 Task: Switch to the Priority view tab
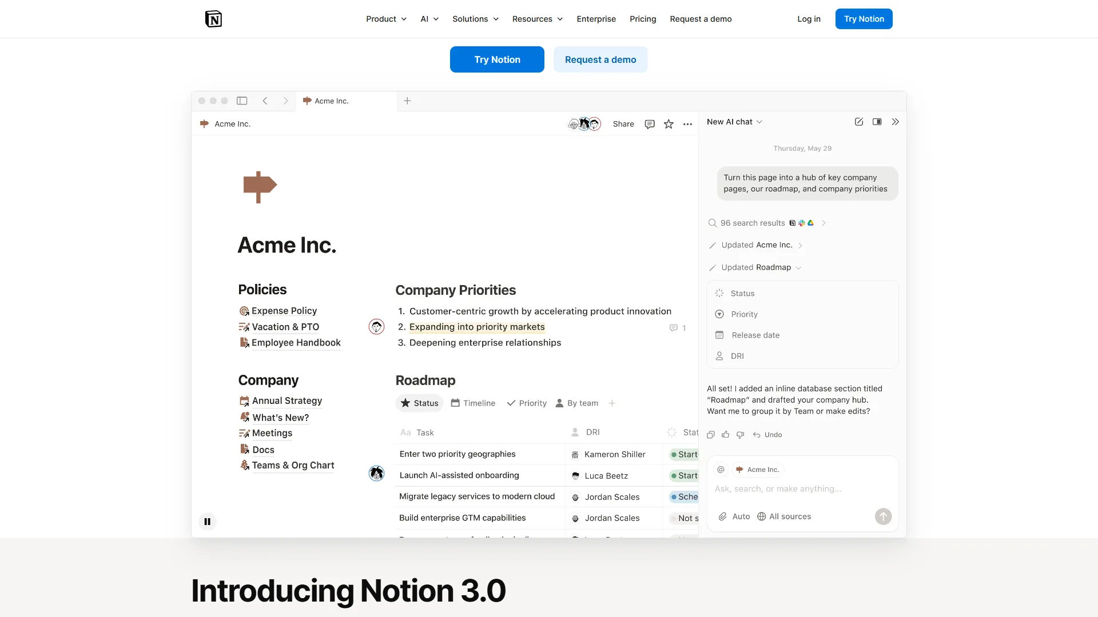click(x=527, y=403)
